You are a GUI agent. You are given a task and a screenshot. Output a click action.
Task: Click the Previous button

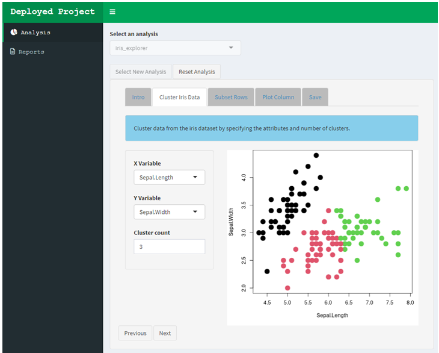(135, 333)
